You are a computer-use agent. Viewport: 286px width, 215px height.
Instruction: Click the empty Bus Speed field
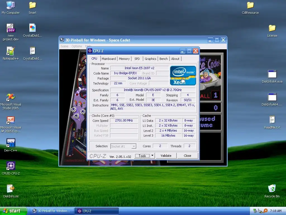tap(124, 130)
